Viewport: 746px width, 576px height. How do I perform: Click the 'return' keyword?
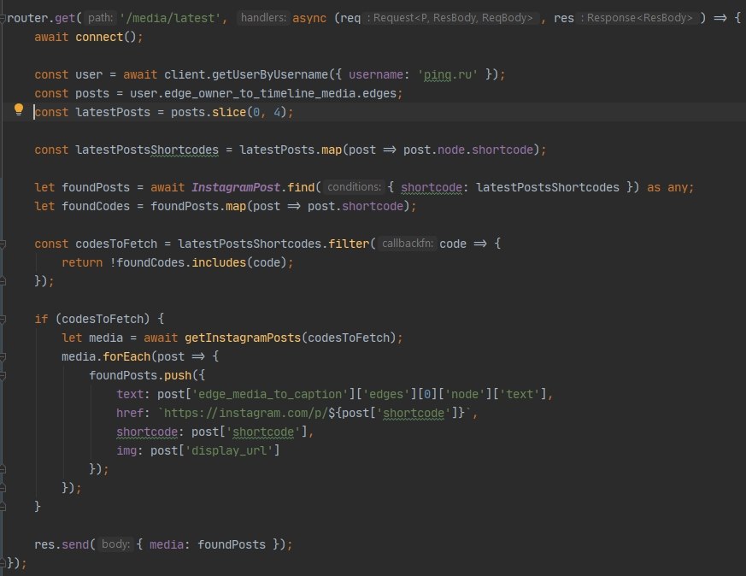(x=82, y=262)
